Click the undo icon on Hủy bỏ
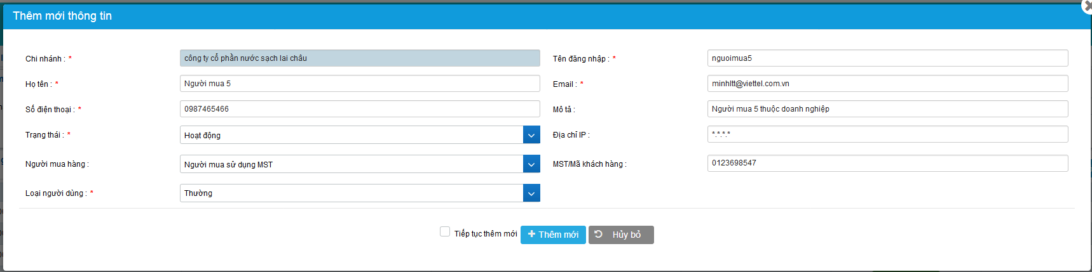 [599, 234]
